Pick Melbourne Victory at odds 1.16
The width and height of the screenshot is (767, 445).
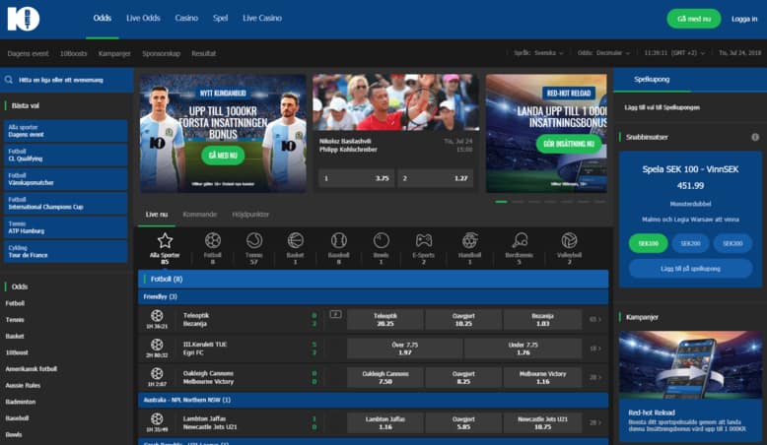[x=542, y=377]
